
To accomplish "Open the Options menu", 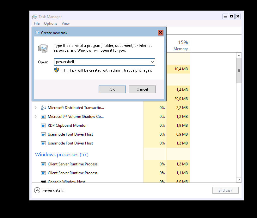I will (x=51, y=23).
